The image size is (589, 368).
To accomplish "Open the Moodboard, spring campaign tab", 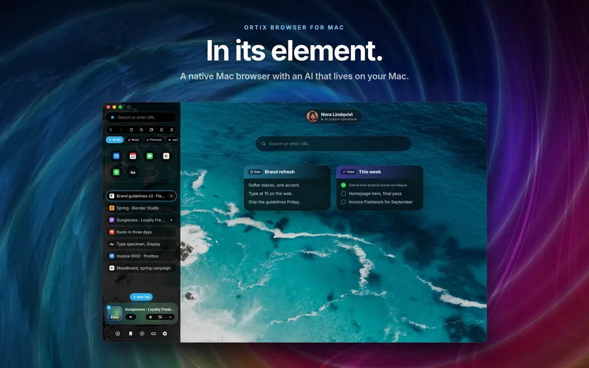I will [141, 268].
